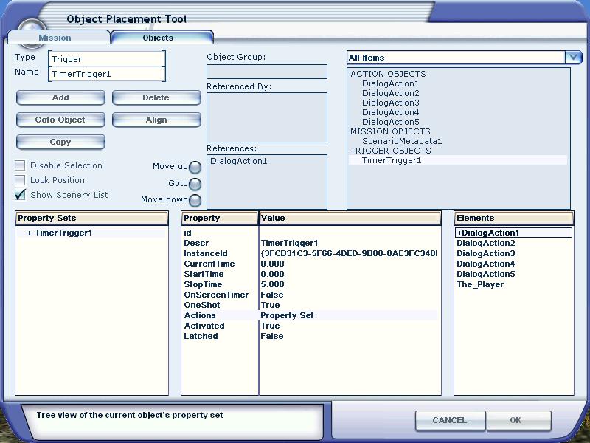The height and width of the screenshot is (443, 590).
Task: Select The_Player in Elements list
Action: click(480, 284)
